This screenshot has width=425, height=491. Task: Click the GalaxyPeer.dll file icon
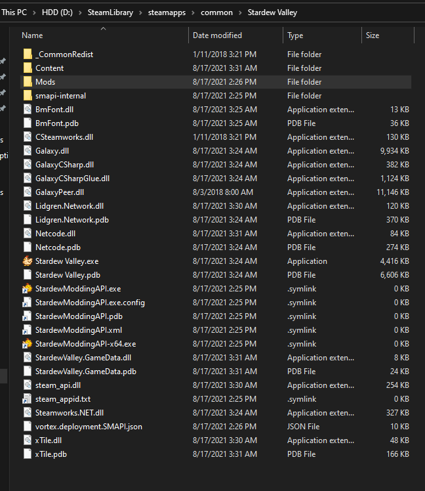coord(28,192)
